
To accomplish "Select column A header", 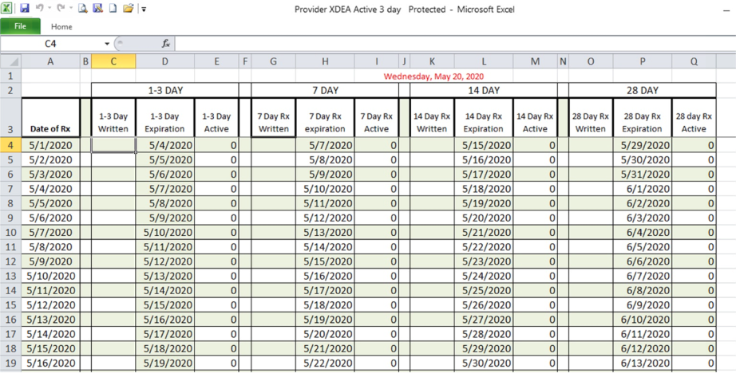I will coord(51,61).
